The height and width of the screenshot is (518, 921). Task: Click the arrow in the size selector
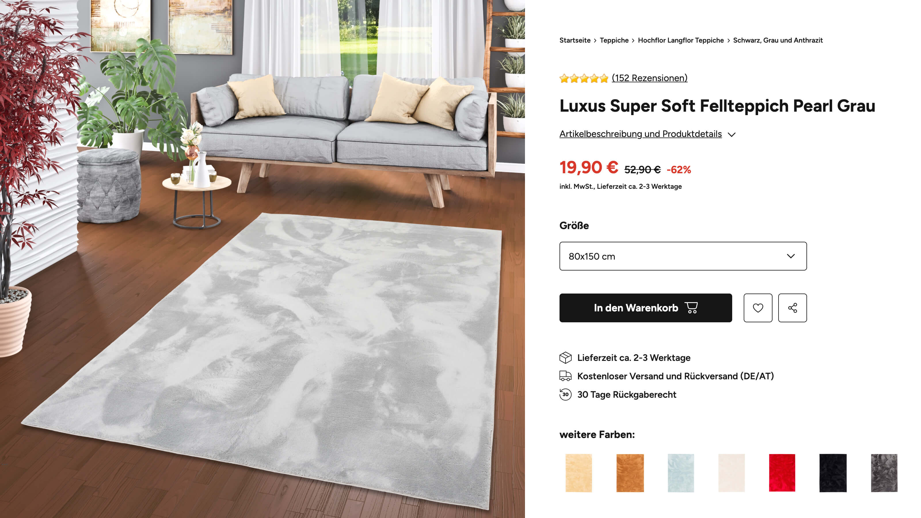coord(791,256)
